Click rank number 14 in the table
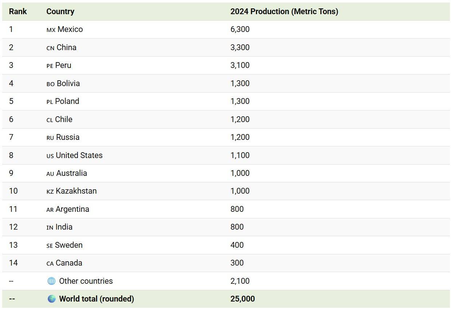Image resolution: width=451 pixels, height=311 pixels. pos(13,263)
